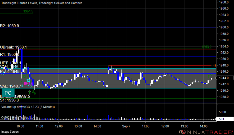Click the magenta 1941.6 price label
This screenshot has height=135, width=234.
[28, 83]
